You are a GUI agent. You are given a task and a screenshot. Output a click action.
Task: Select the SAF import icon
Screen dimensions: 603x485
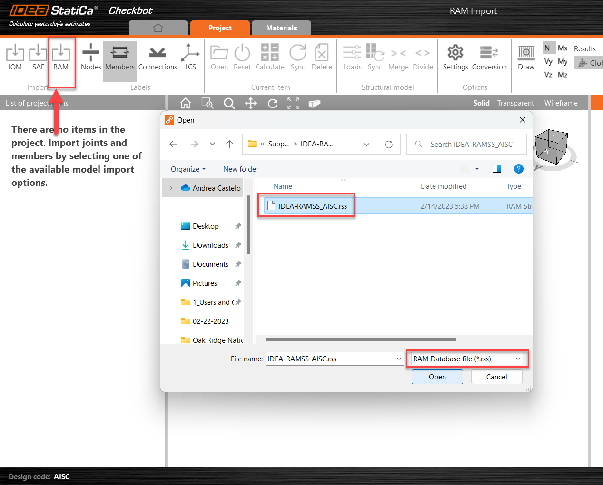click(38, 53)
